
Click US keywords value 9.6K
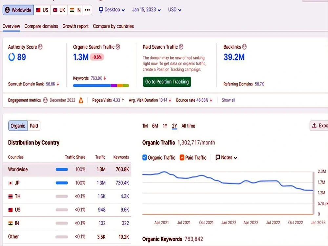125,210
